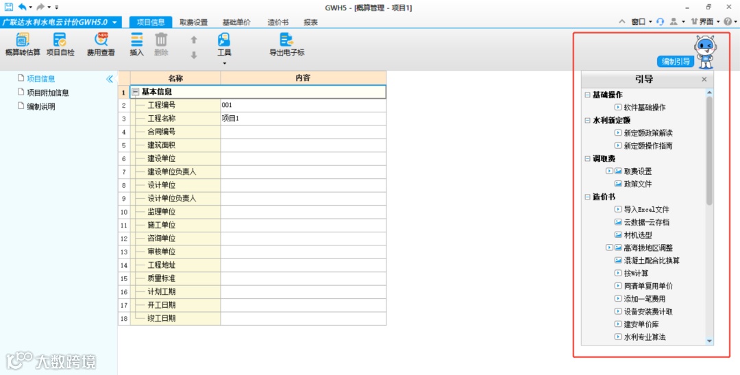740x375 pixels.
Task: Open the 广联达水利水电云计价GWH5.0 application menu
Action: (61, 22)
